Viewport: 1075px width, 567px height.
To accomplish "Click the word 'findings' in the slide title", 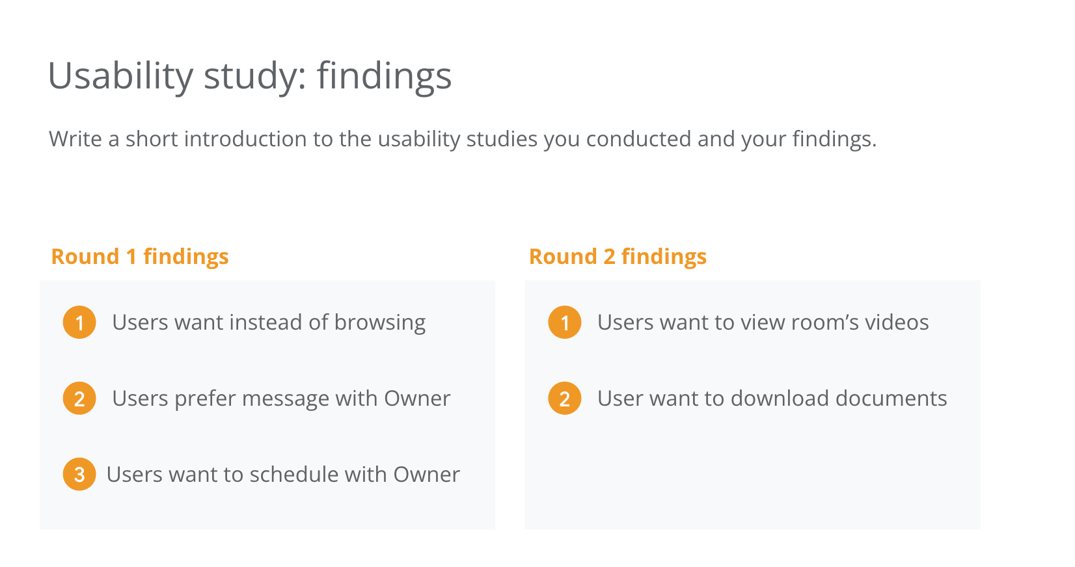I will [x=385, y=77].
